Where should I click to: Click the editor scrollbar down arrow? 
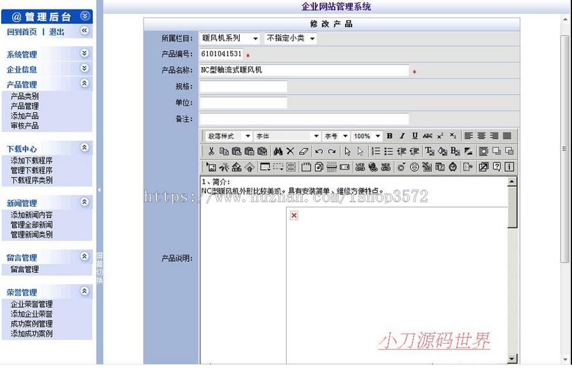512,359
